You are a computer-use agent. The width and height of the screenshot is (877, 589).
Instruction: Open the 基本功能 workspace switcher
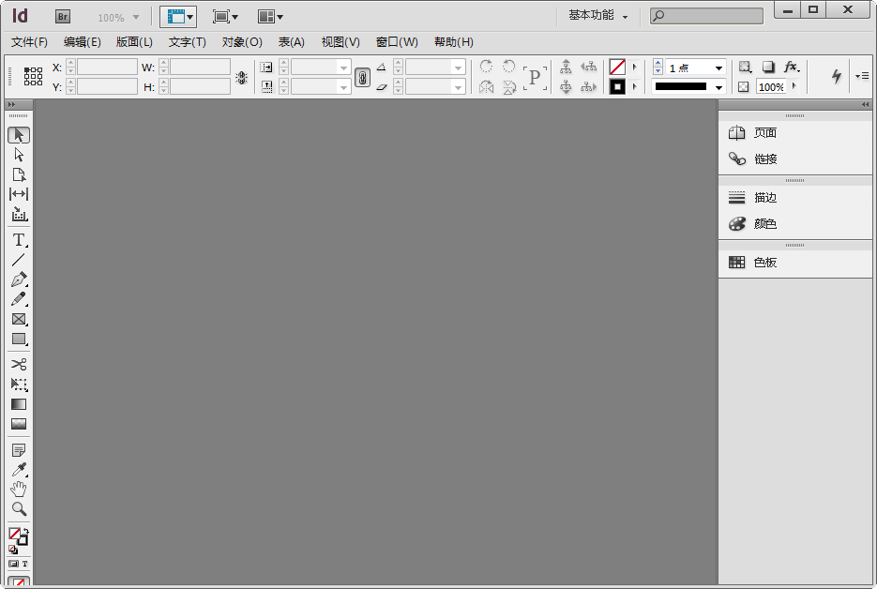pyautogui.click(x=591, y=15)
